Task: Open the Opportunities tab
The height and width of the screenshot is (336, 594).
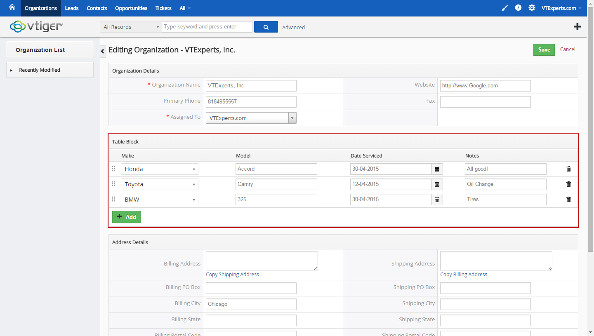Action: [x=131, y=8]
